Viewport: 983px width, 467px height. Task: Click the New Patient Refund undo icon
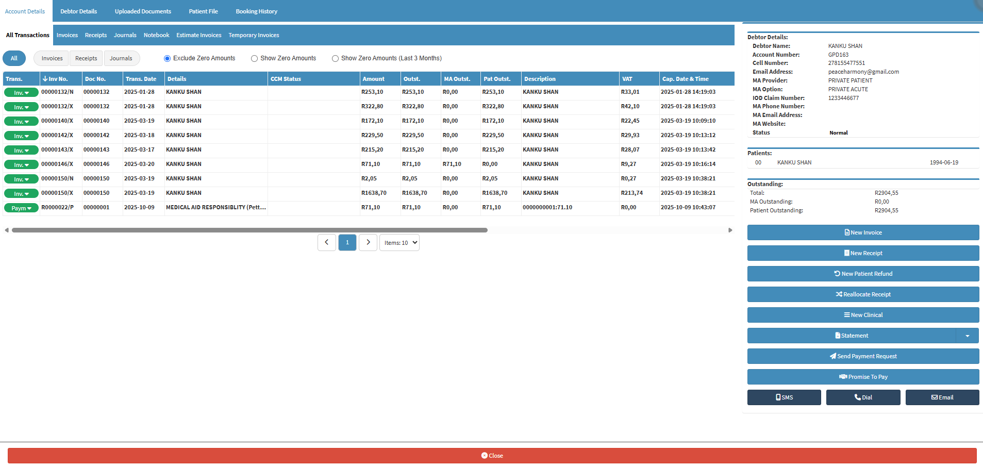point(837,274)
